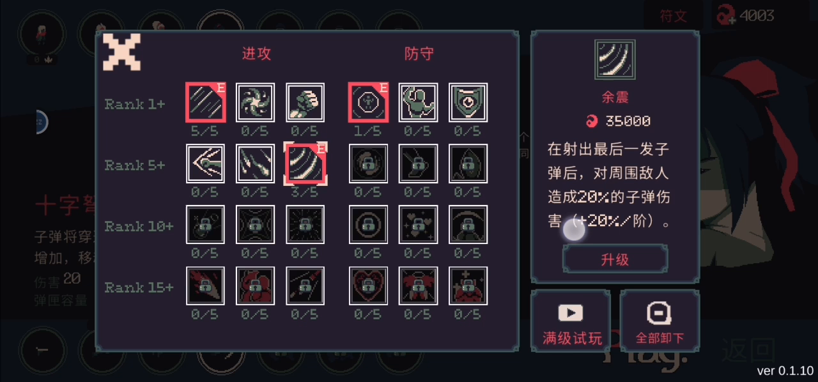
Task: Click the 满级试玩 max-level trial button
Action: point(571,321)
